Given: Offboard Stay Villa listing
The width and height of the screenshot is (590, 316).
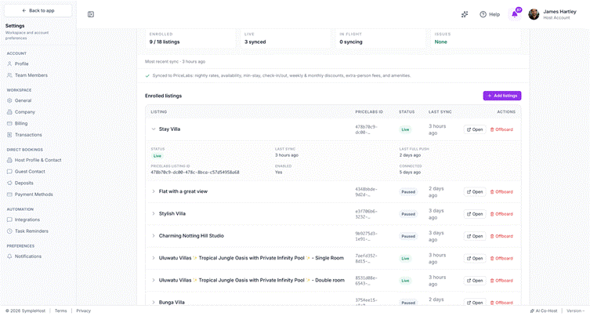Looking at the screenshot, I should point(501,129).
